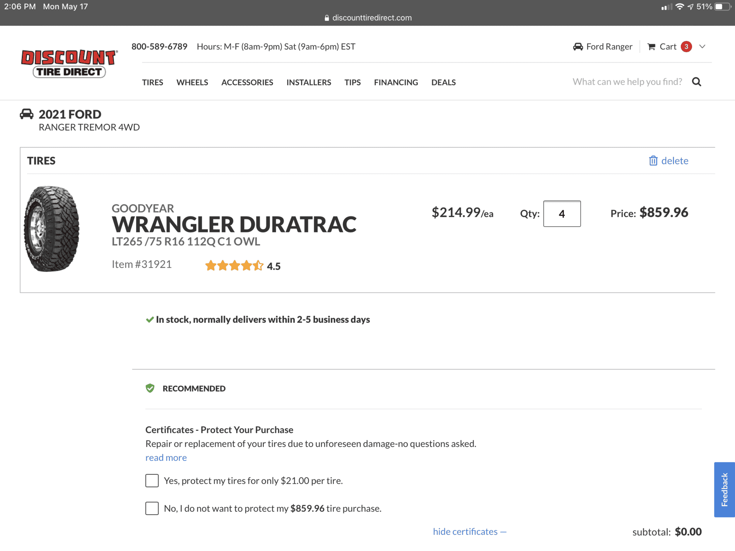This screenshot has width=735, height=551.
Task: Click the location arrow icon in status bar
Action: point(691,7)
